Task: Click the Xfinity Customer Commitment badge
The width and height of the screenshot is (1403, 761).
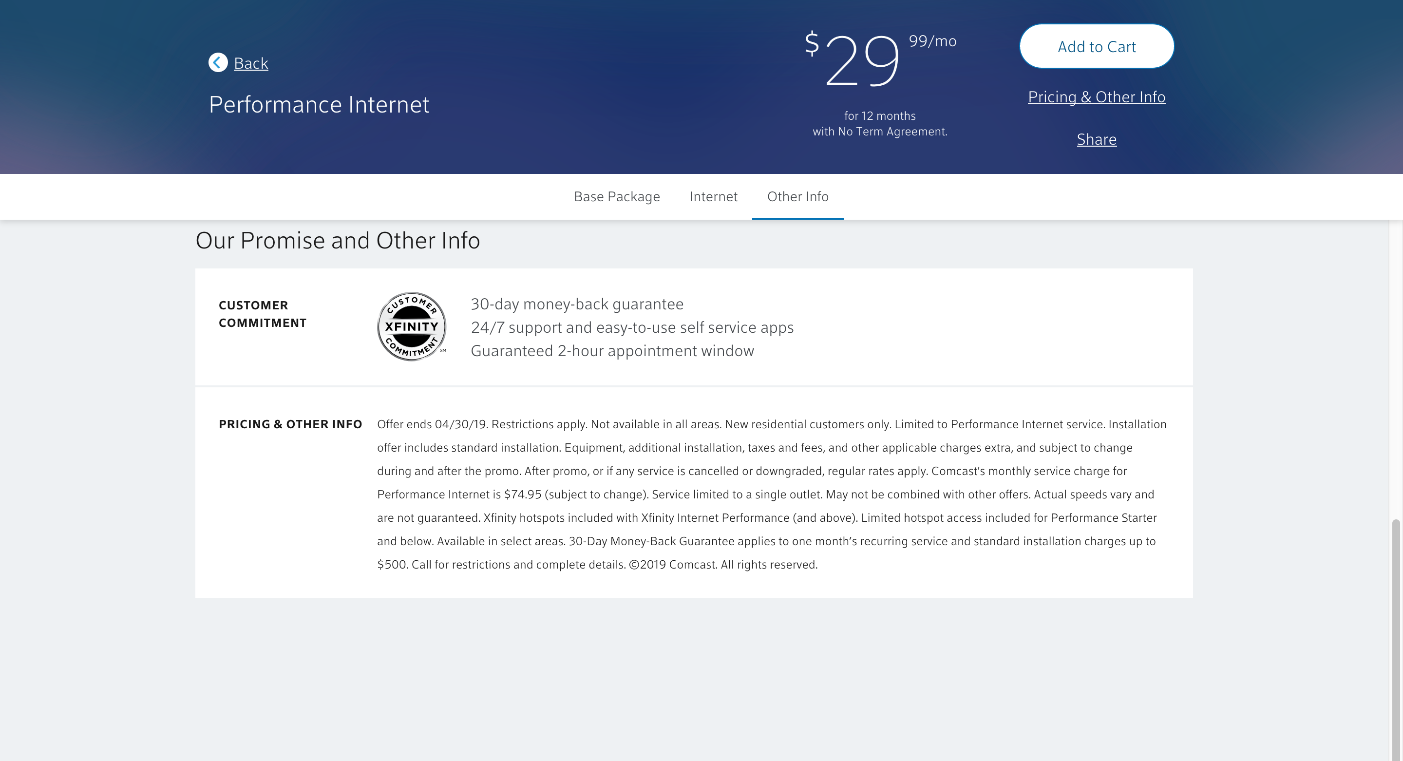Action: [412, 326]
